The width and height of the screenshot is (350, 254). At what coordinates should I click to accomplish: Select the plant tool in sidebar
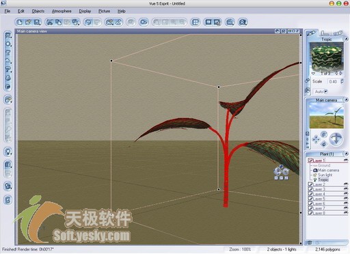point(8,69)
